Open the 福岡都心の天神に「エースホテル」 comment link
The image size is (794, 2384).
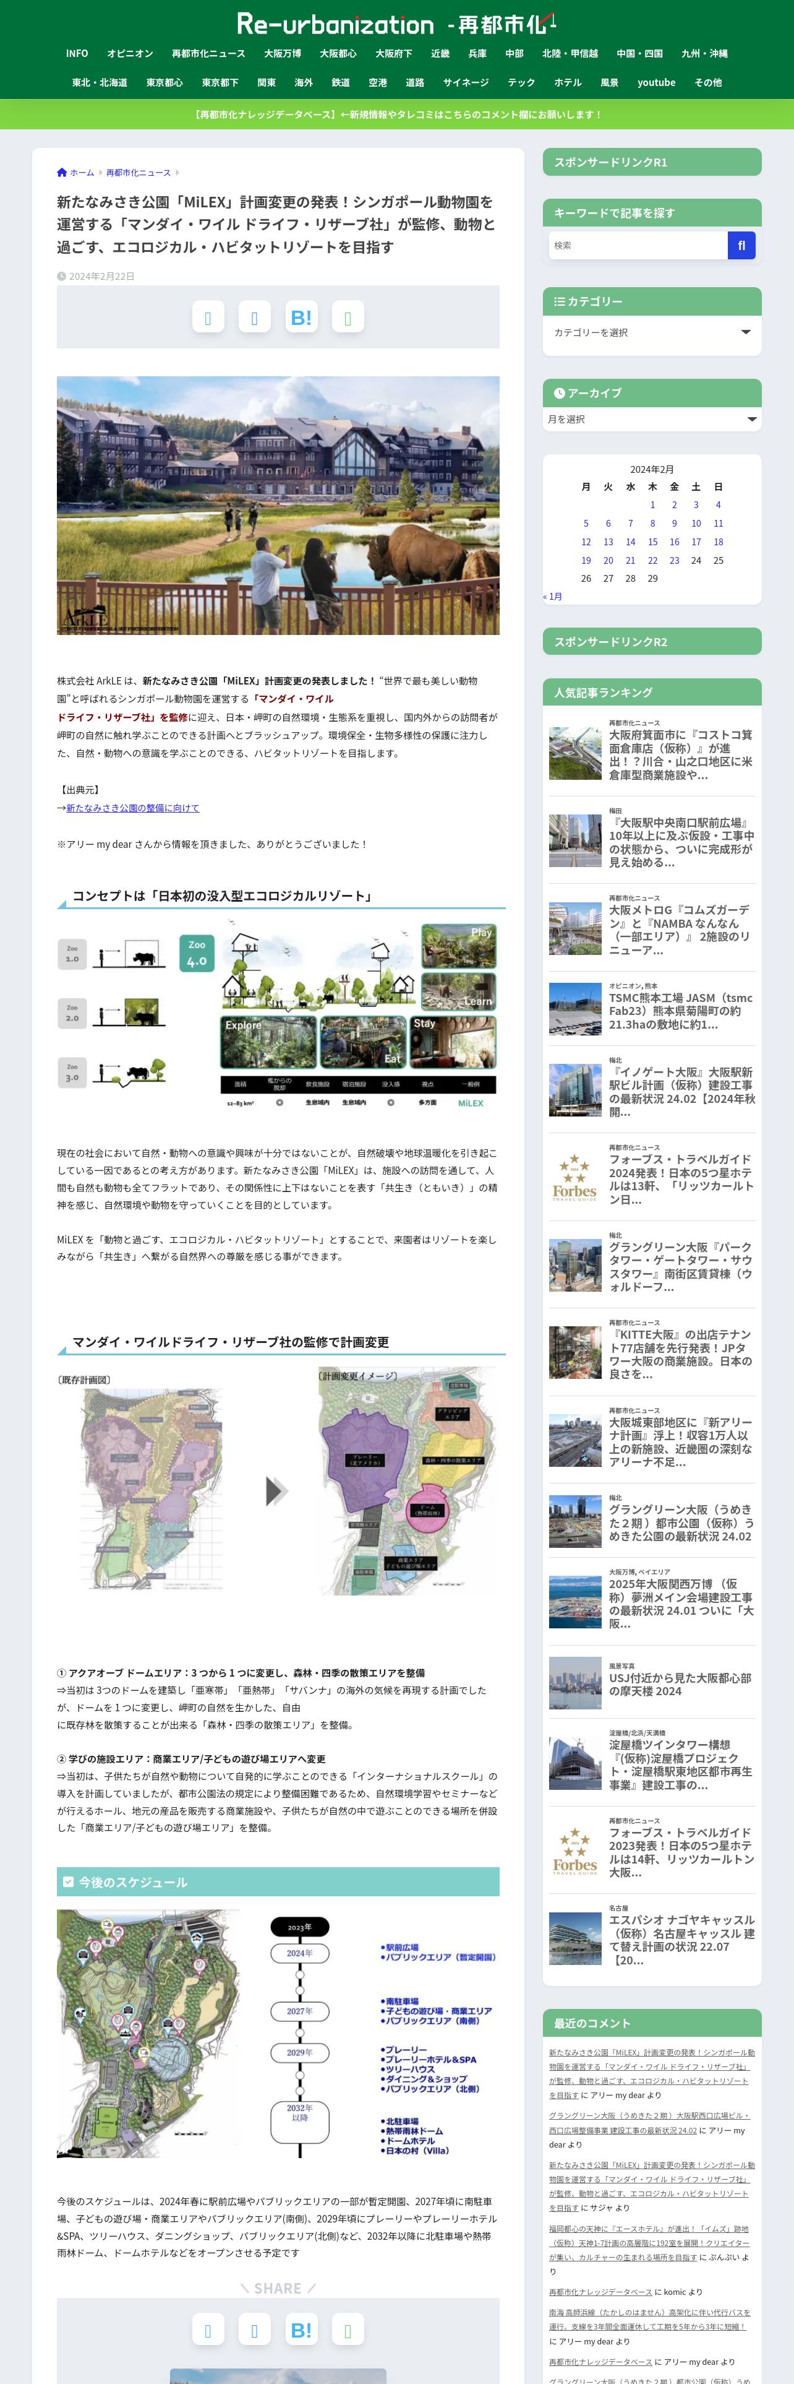649,2244
